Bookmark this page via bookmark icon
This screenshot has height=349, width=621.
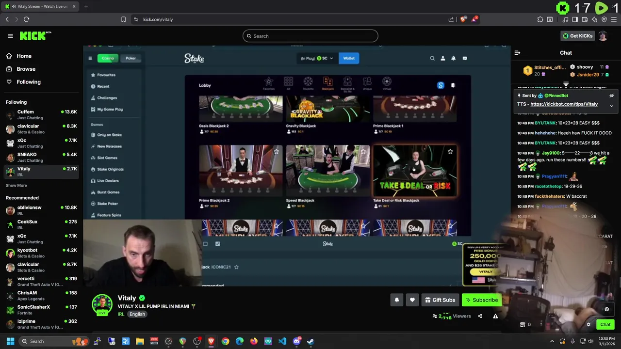123,19
